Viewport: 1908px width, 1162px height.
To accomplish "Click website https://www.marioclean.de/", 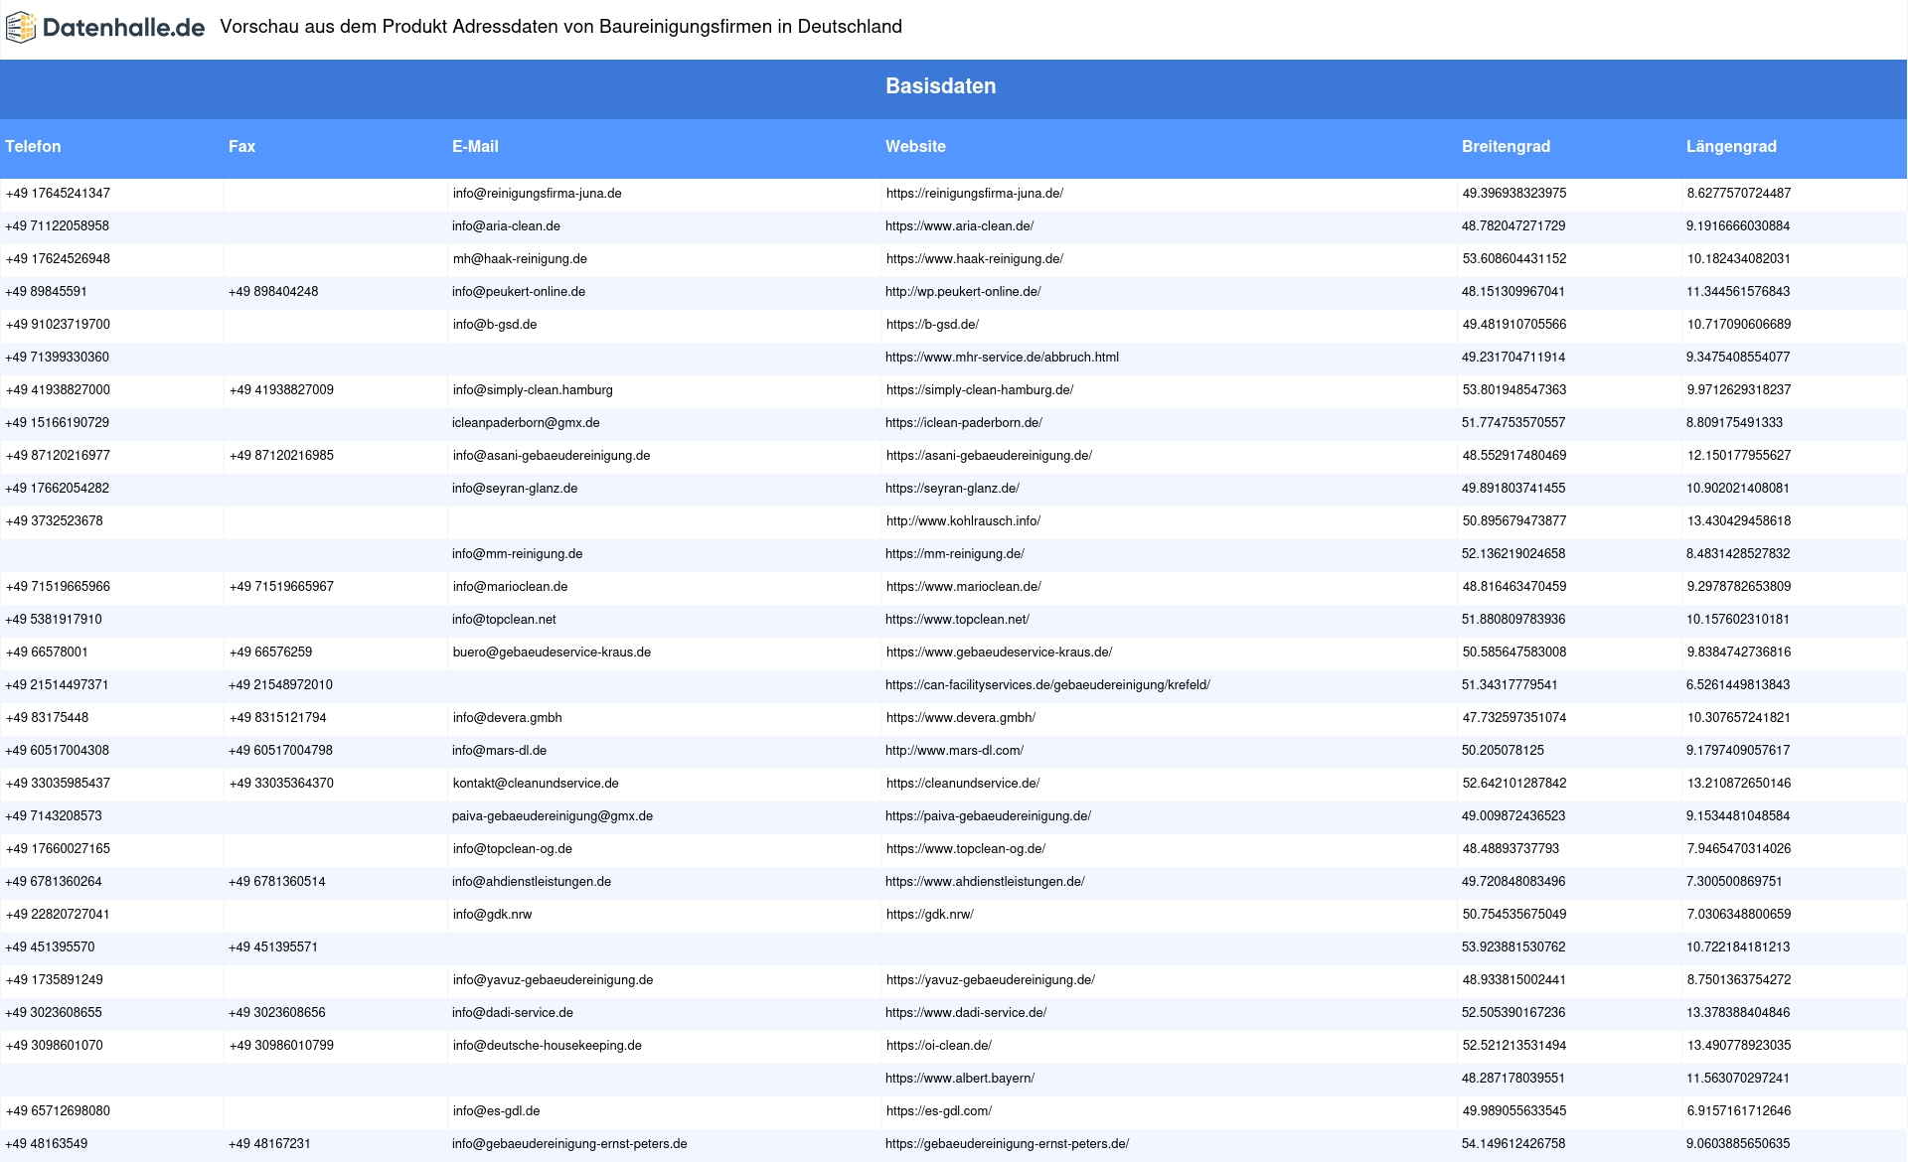I will 964,587.
